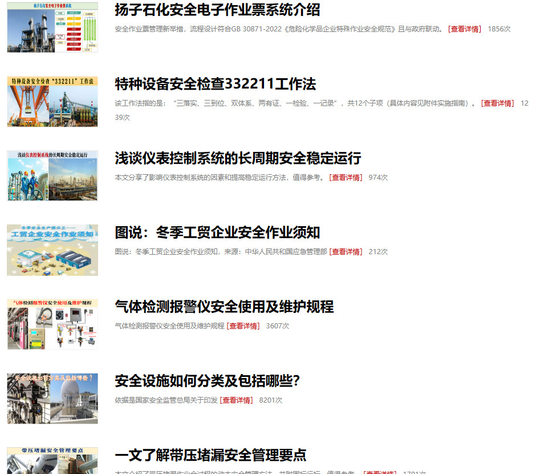Click 查看详情 under 特种设备安全检查 article
The width and height of the screenshot is (536, 474).
pos(497,103)
